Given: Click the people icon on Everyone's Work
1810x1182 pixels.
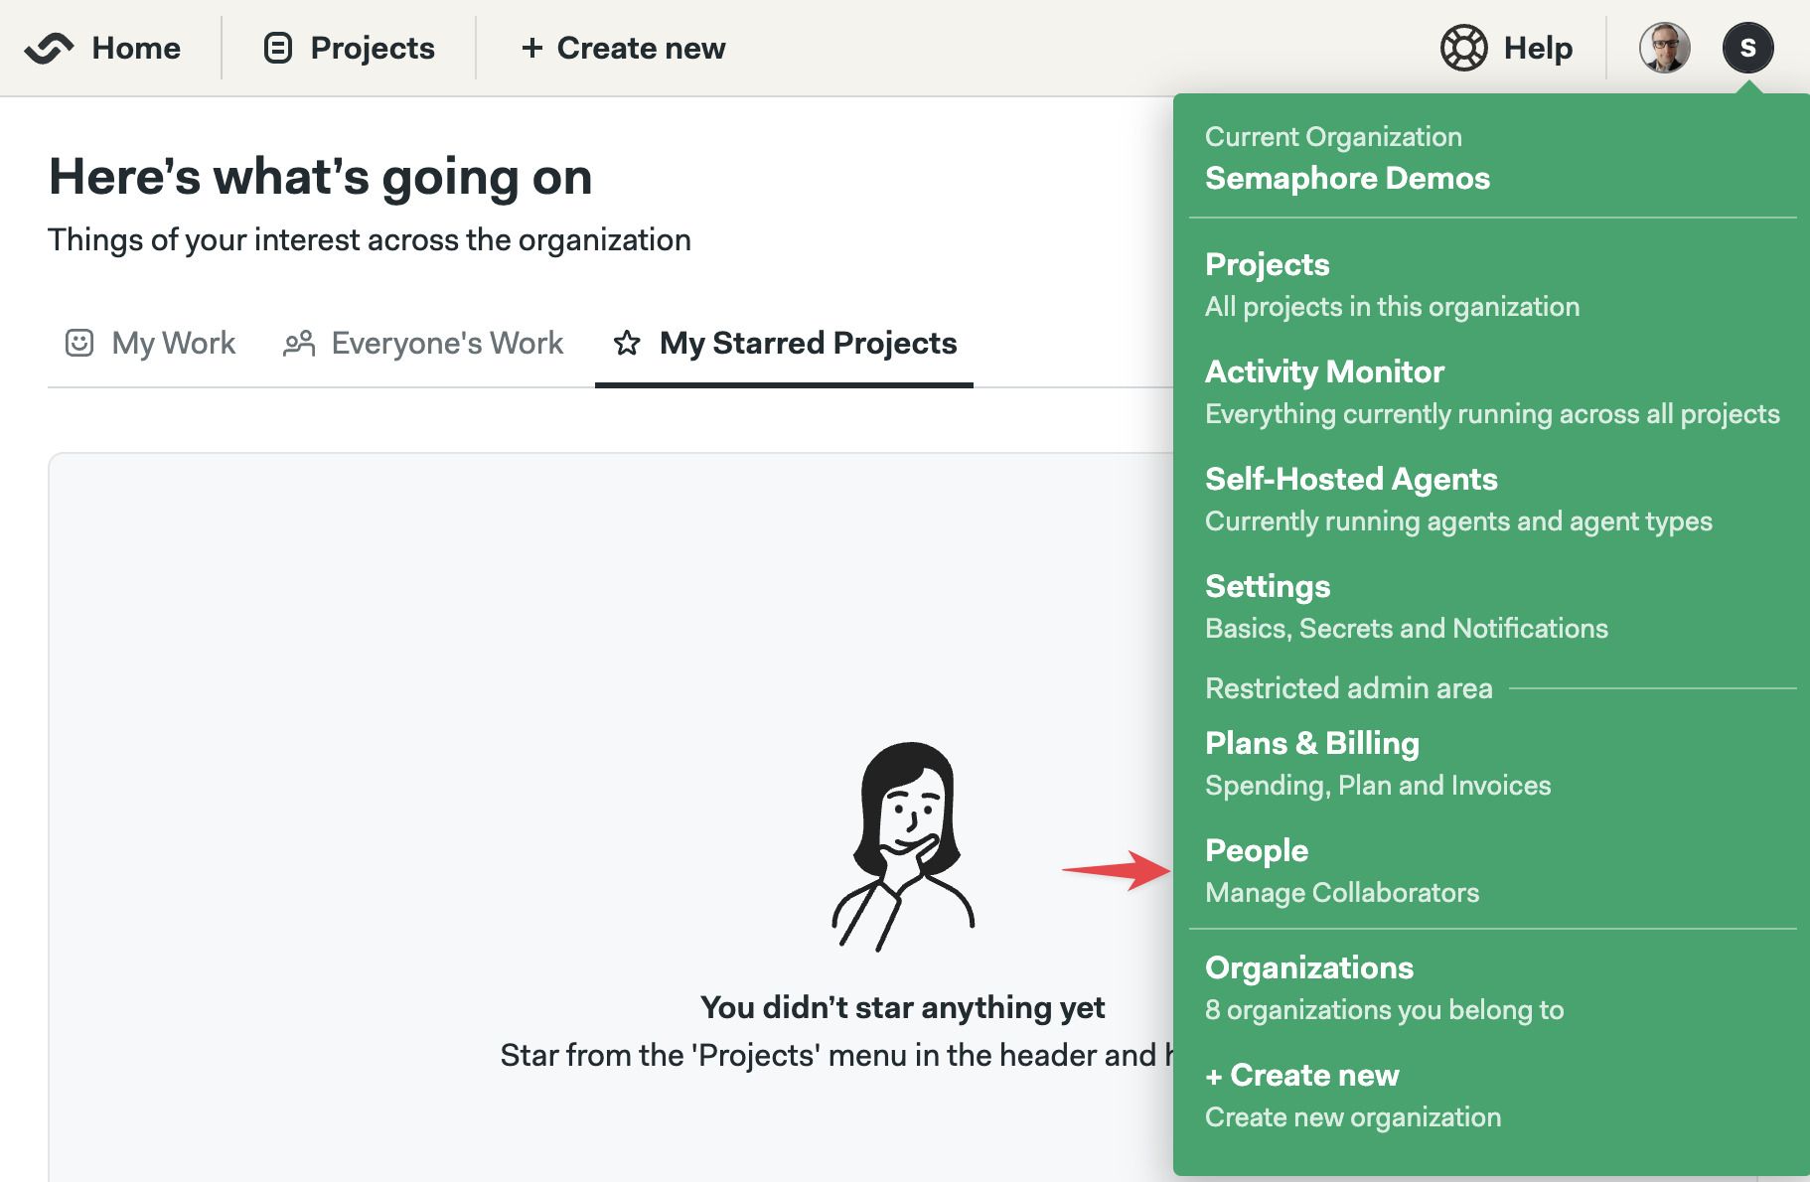Looking at the screenshot, I should click(x=299, y=343).
